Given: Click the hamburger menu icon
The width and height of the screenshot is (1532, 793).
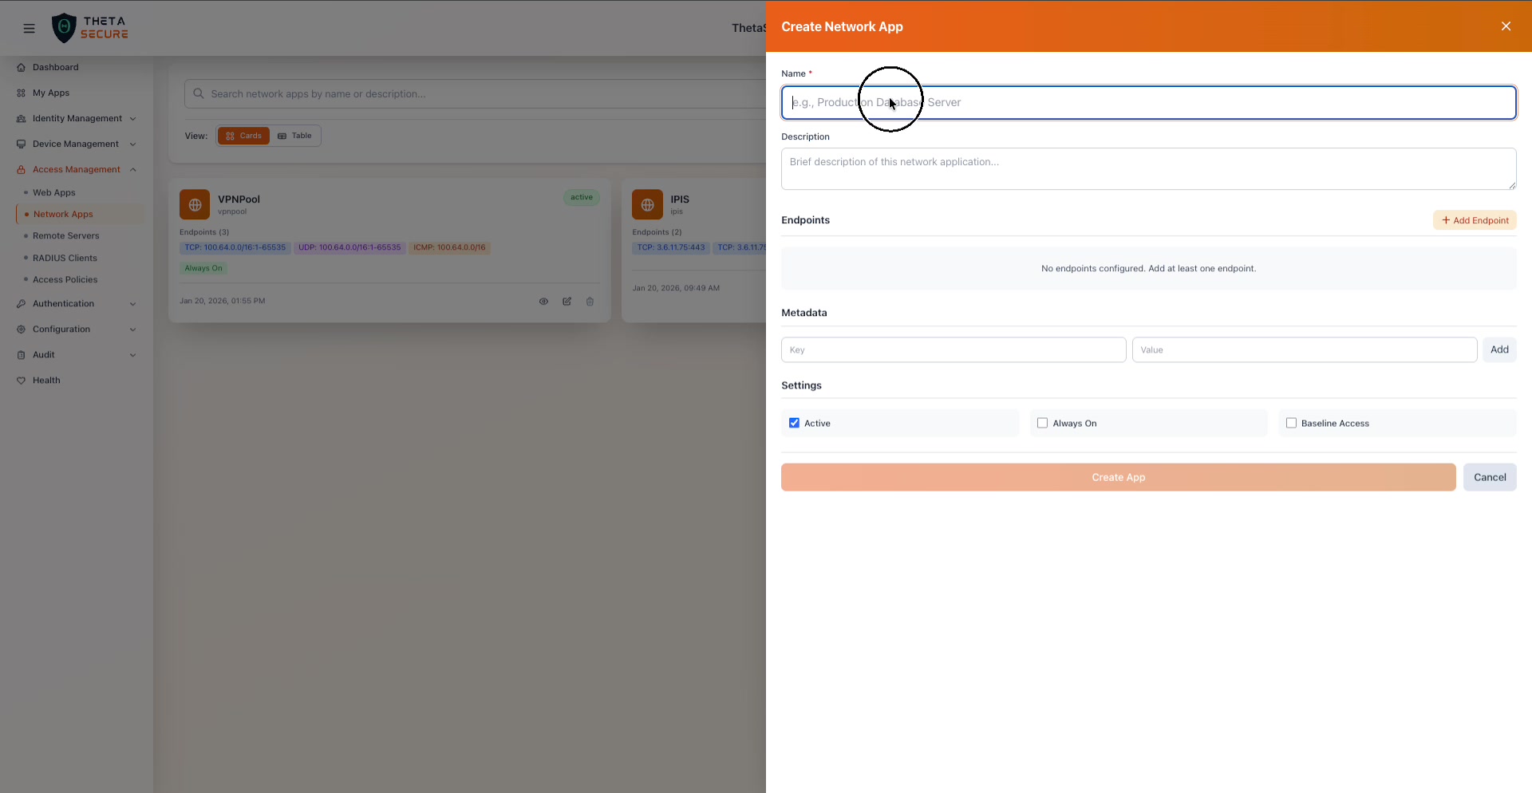Looking at the screenshot, I should click(x=29, y=28).
